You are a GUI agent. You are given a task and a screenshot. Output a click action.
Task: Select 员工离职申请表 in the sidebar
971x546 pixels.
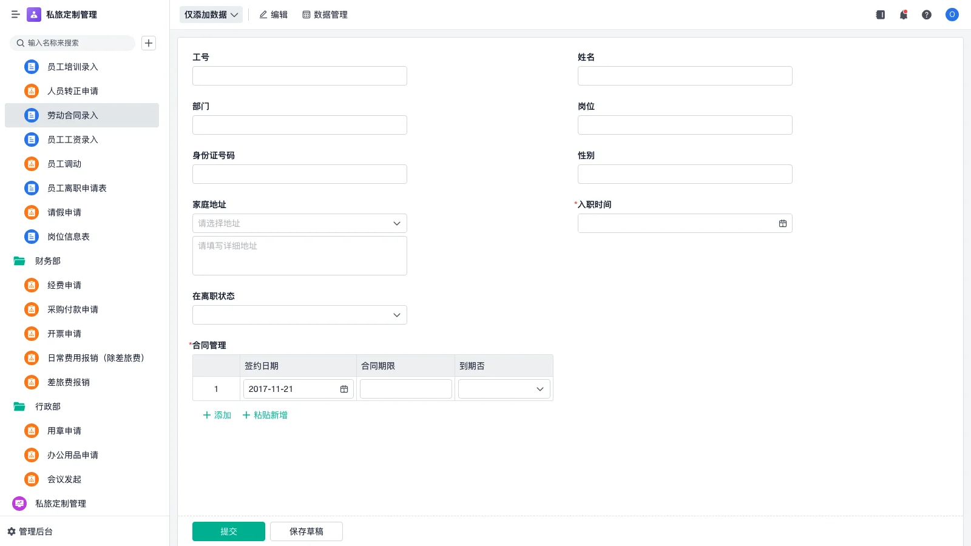click(x=77, y=188)
